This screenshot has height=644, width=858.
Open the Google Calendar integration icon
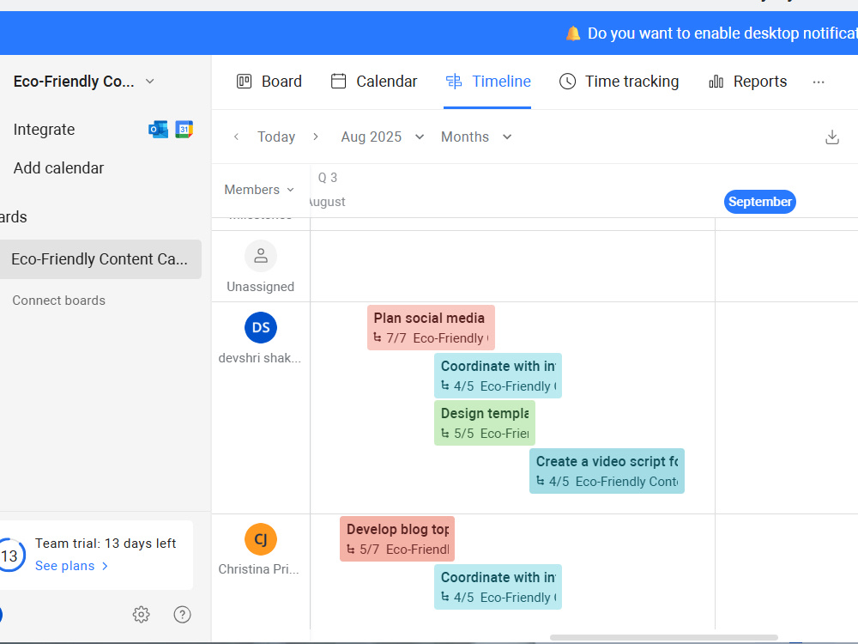point(184,130)
